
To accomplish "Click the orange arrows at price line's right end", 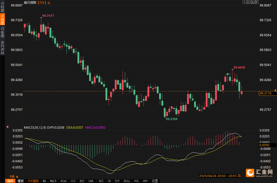I will point(275,90).
